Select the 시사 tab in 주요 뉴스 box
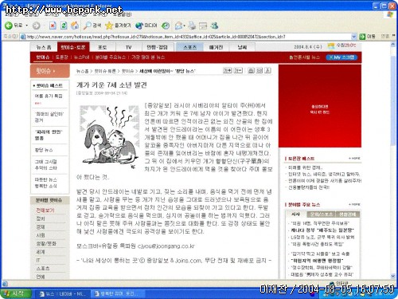Screen dimensions: 398x299 [x=296, y=214]
